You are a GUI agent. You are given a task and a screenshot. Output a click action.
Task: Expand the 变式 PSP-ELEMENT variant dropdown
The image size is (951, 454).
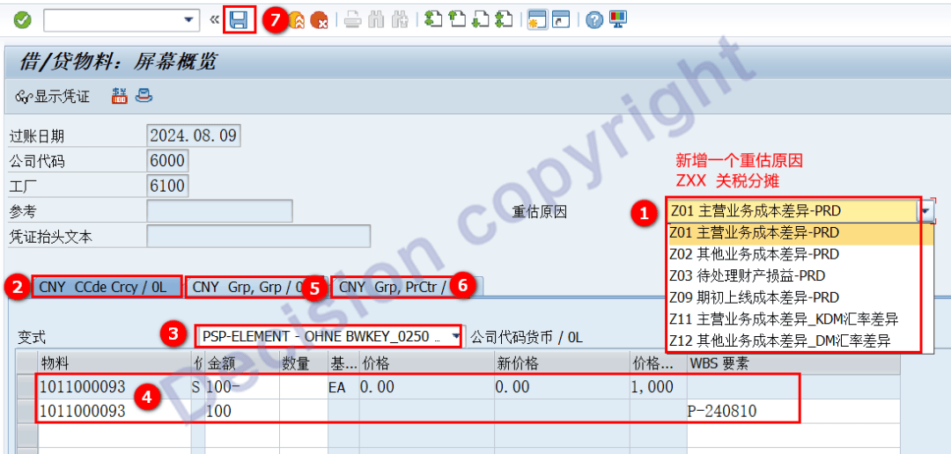pos(455,336)
